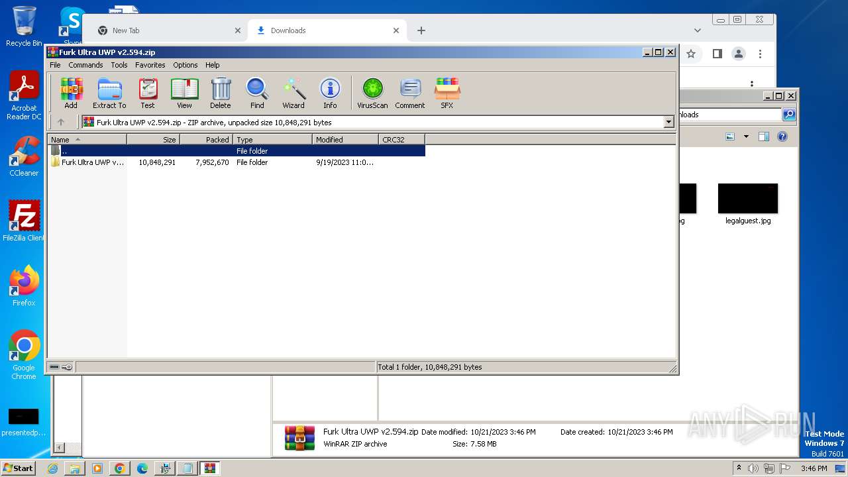Click the Info toolbar icon
This screenshot has width=848, height=477.
[x=330, y=93]
